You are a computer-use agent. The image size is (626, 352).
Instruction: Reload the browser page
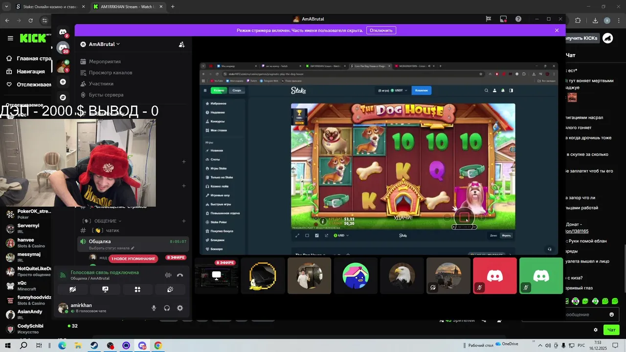tap(31, 21)
